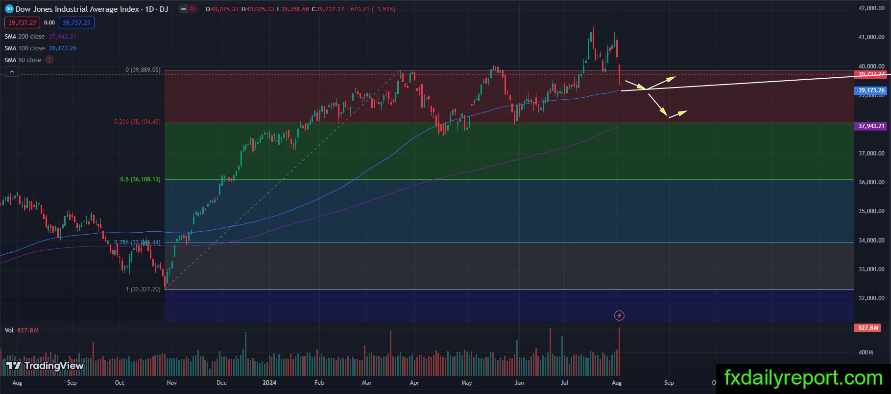
Task: Click the blue 39,173.26 tag on price axis
Action: pos(870,90)
